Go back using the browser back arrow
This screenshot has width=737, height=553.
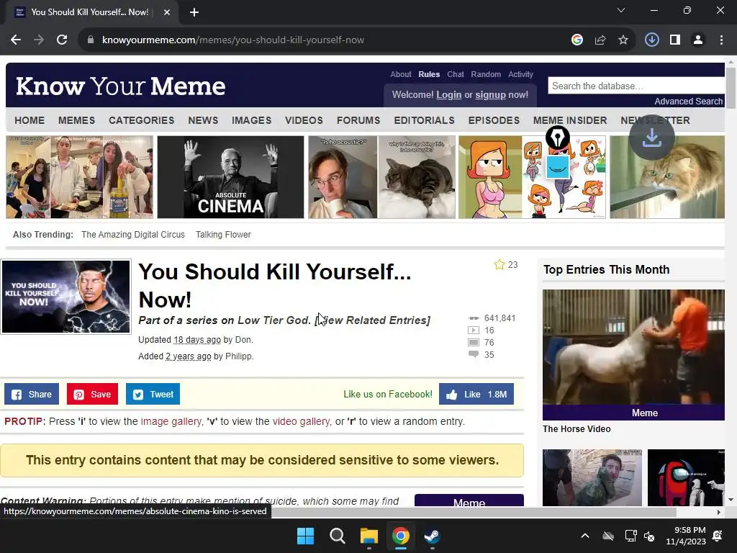[x=16, y=40]
